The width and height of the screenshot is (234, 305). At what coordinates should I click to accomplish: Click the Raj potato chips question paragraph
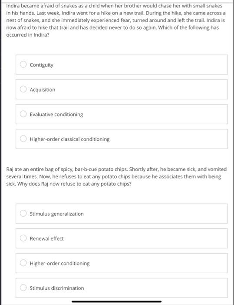116,176
